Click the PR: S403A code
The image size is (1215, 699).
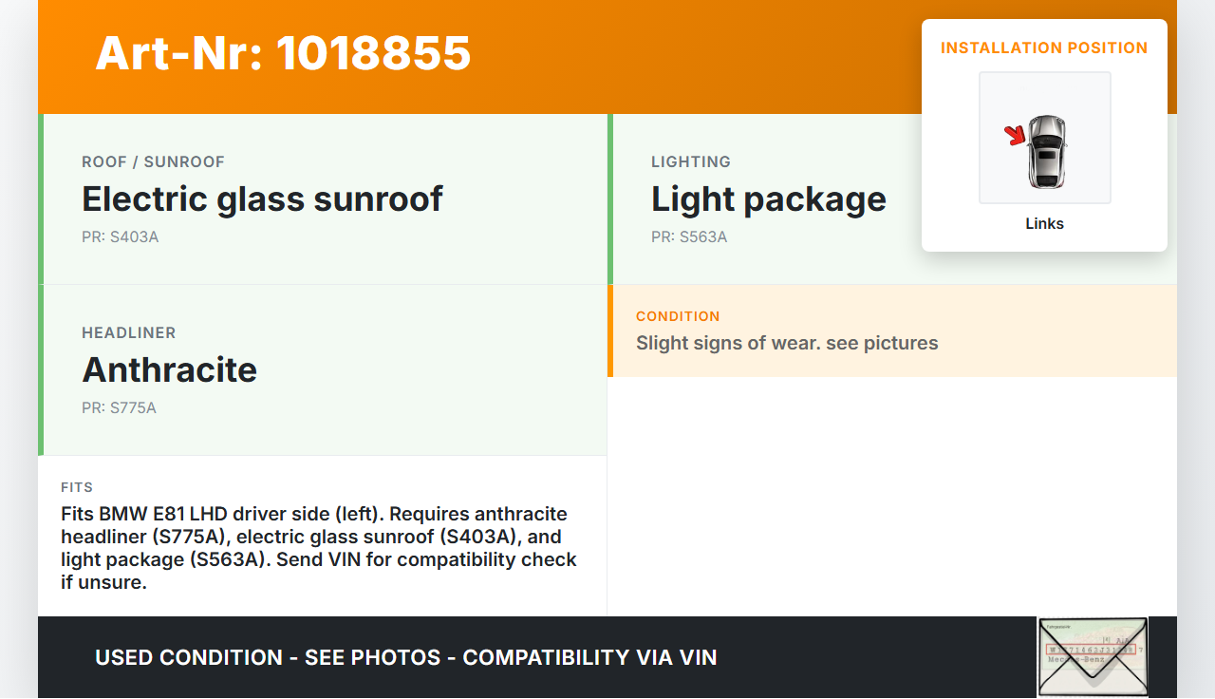coord(120,236)
